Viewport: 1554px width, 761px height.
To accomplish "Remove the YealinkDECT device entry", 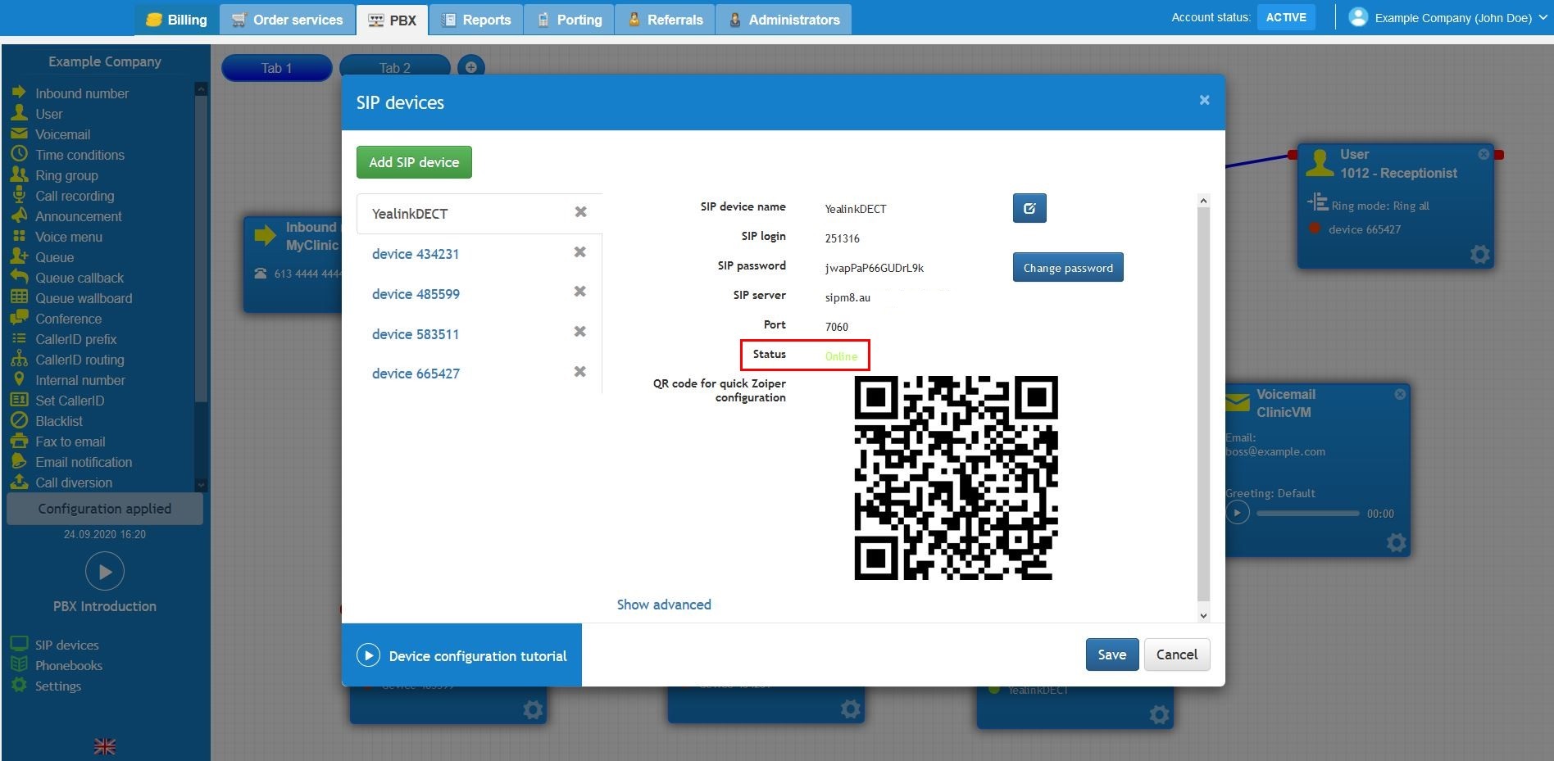I will point(580,212).
